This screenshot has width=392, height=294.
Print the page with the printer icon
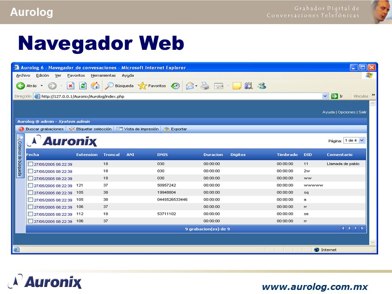pyautogui.click(x=205, y=86)
